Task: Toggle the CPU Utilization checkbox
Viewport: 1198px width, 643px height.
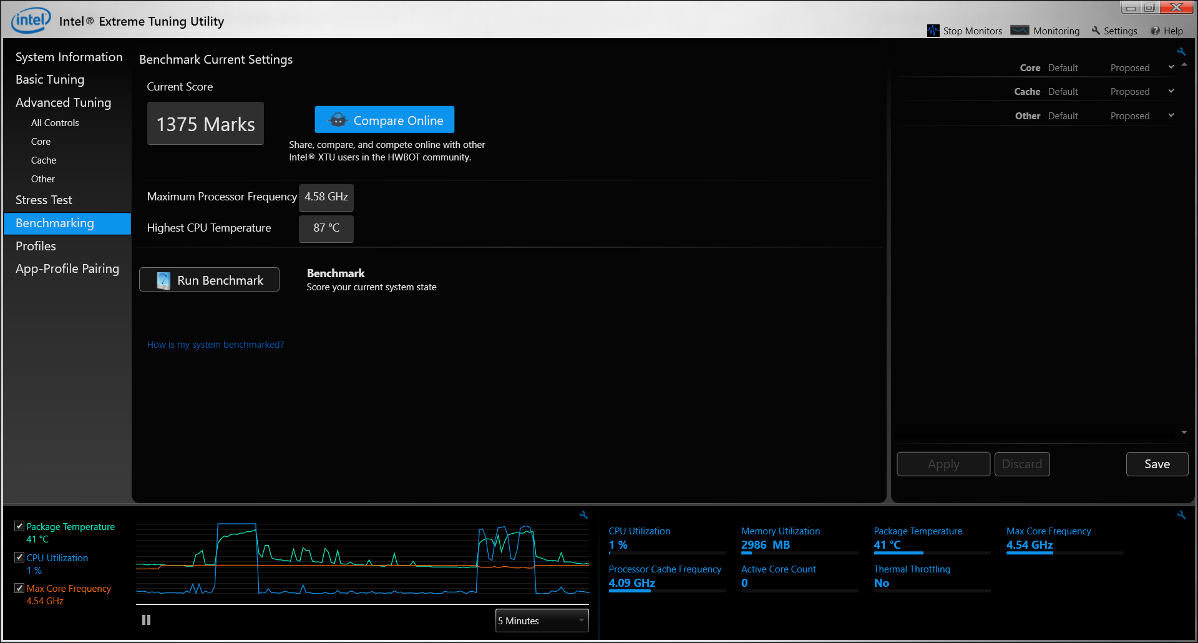Action: pyautogui.click(x=19, y=557)
